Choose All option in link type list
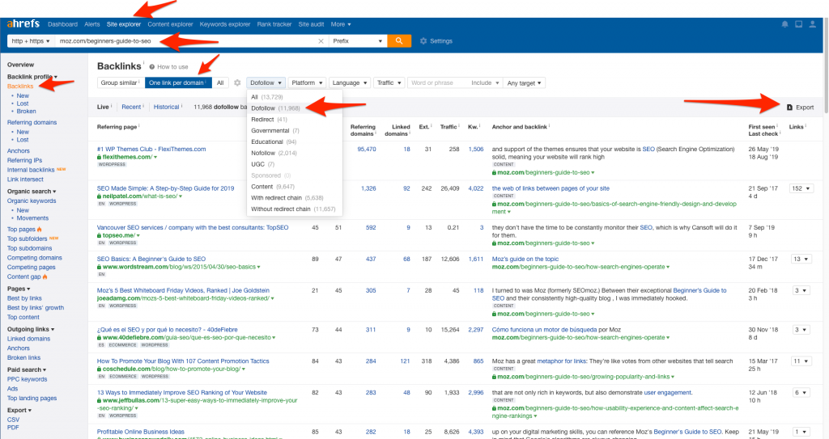The image size is (829, 439). (x=295, y=97)
